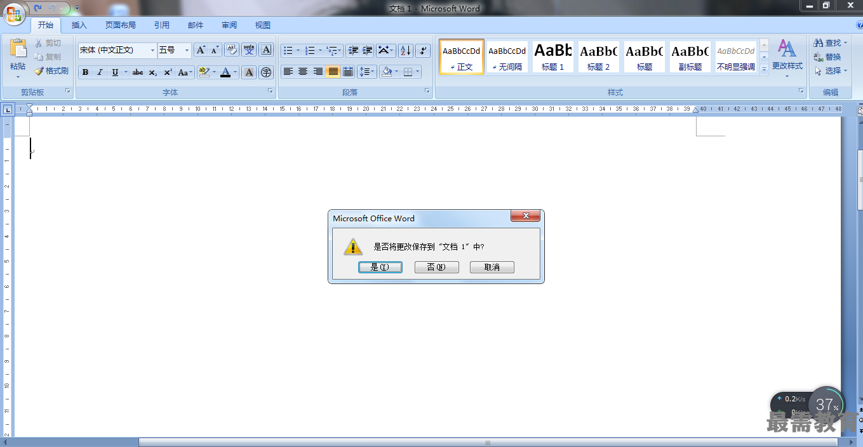Click the 取消 button in dialog

[x=492, y=268]
